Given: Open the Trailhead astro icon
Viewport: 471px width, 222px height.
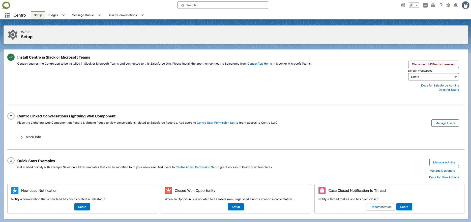Looking at the screenshot, I should tap(403, 5).
